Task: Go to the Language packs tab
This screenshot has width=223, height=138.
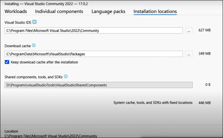Action: [x=108, y=11]
